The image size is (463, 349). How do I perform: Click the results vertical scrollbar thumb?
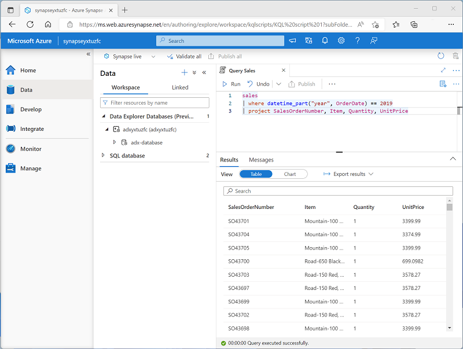(450, 206)
